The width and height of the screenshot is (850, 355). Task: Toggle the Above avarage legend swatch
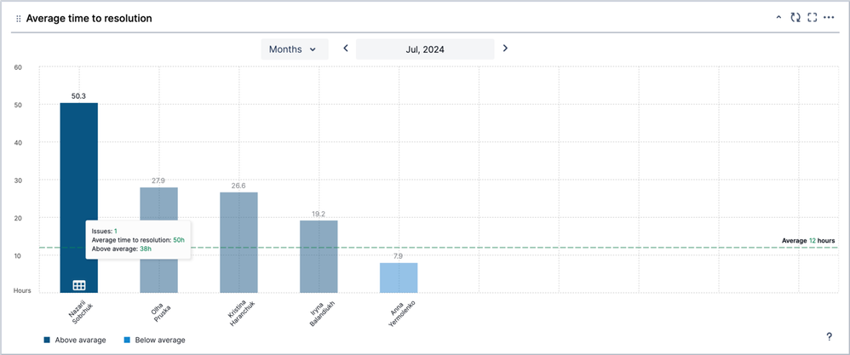(x=47, y=341)
